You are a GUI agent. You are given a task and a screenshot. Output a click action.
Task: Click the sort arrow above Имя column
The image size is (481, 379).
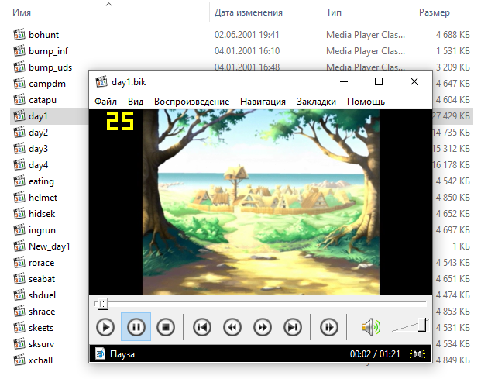click(x=108, y=5)
